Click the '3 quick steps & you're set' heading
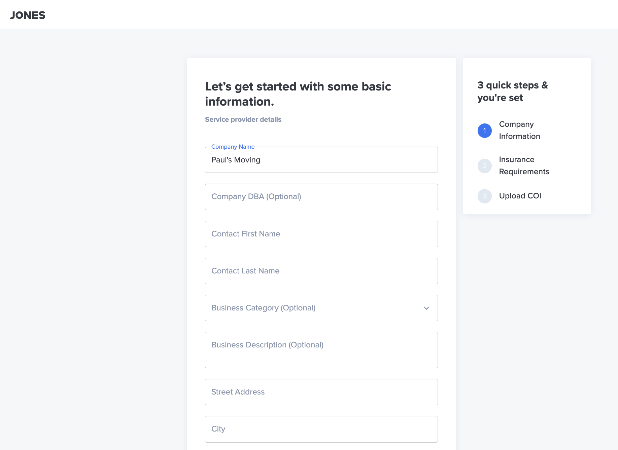Screen dimensions: 618x450 click(x=513, y=91)
